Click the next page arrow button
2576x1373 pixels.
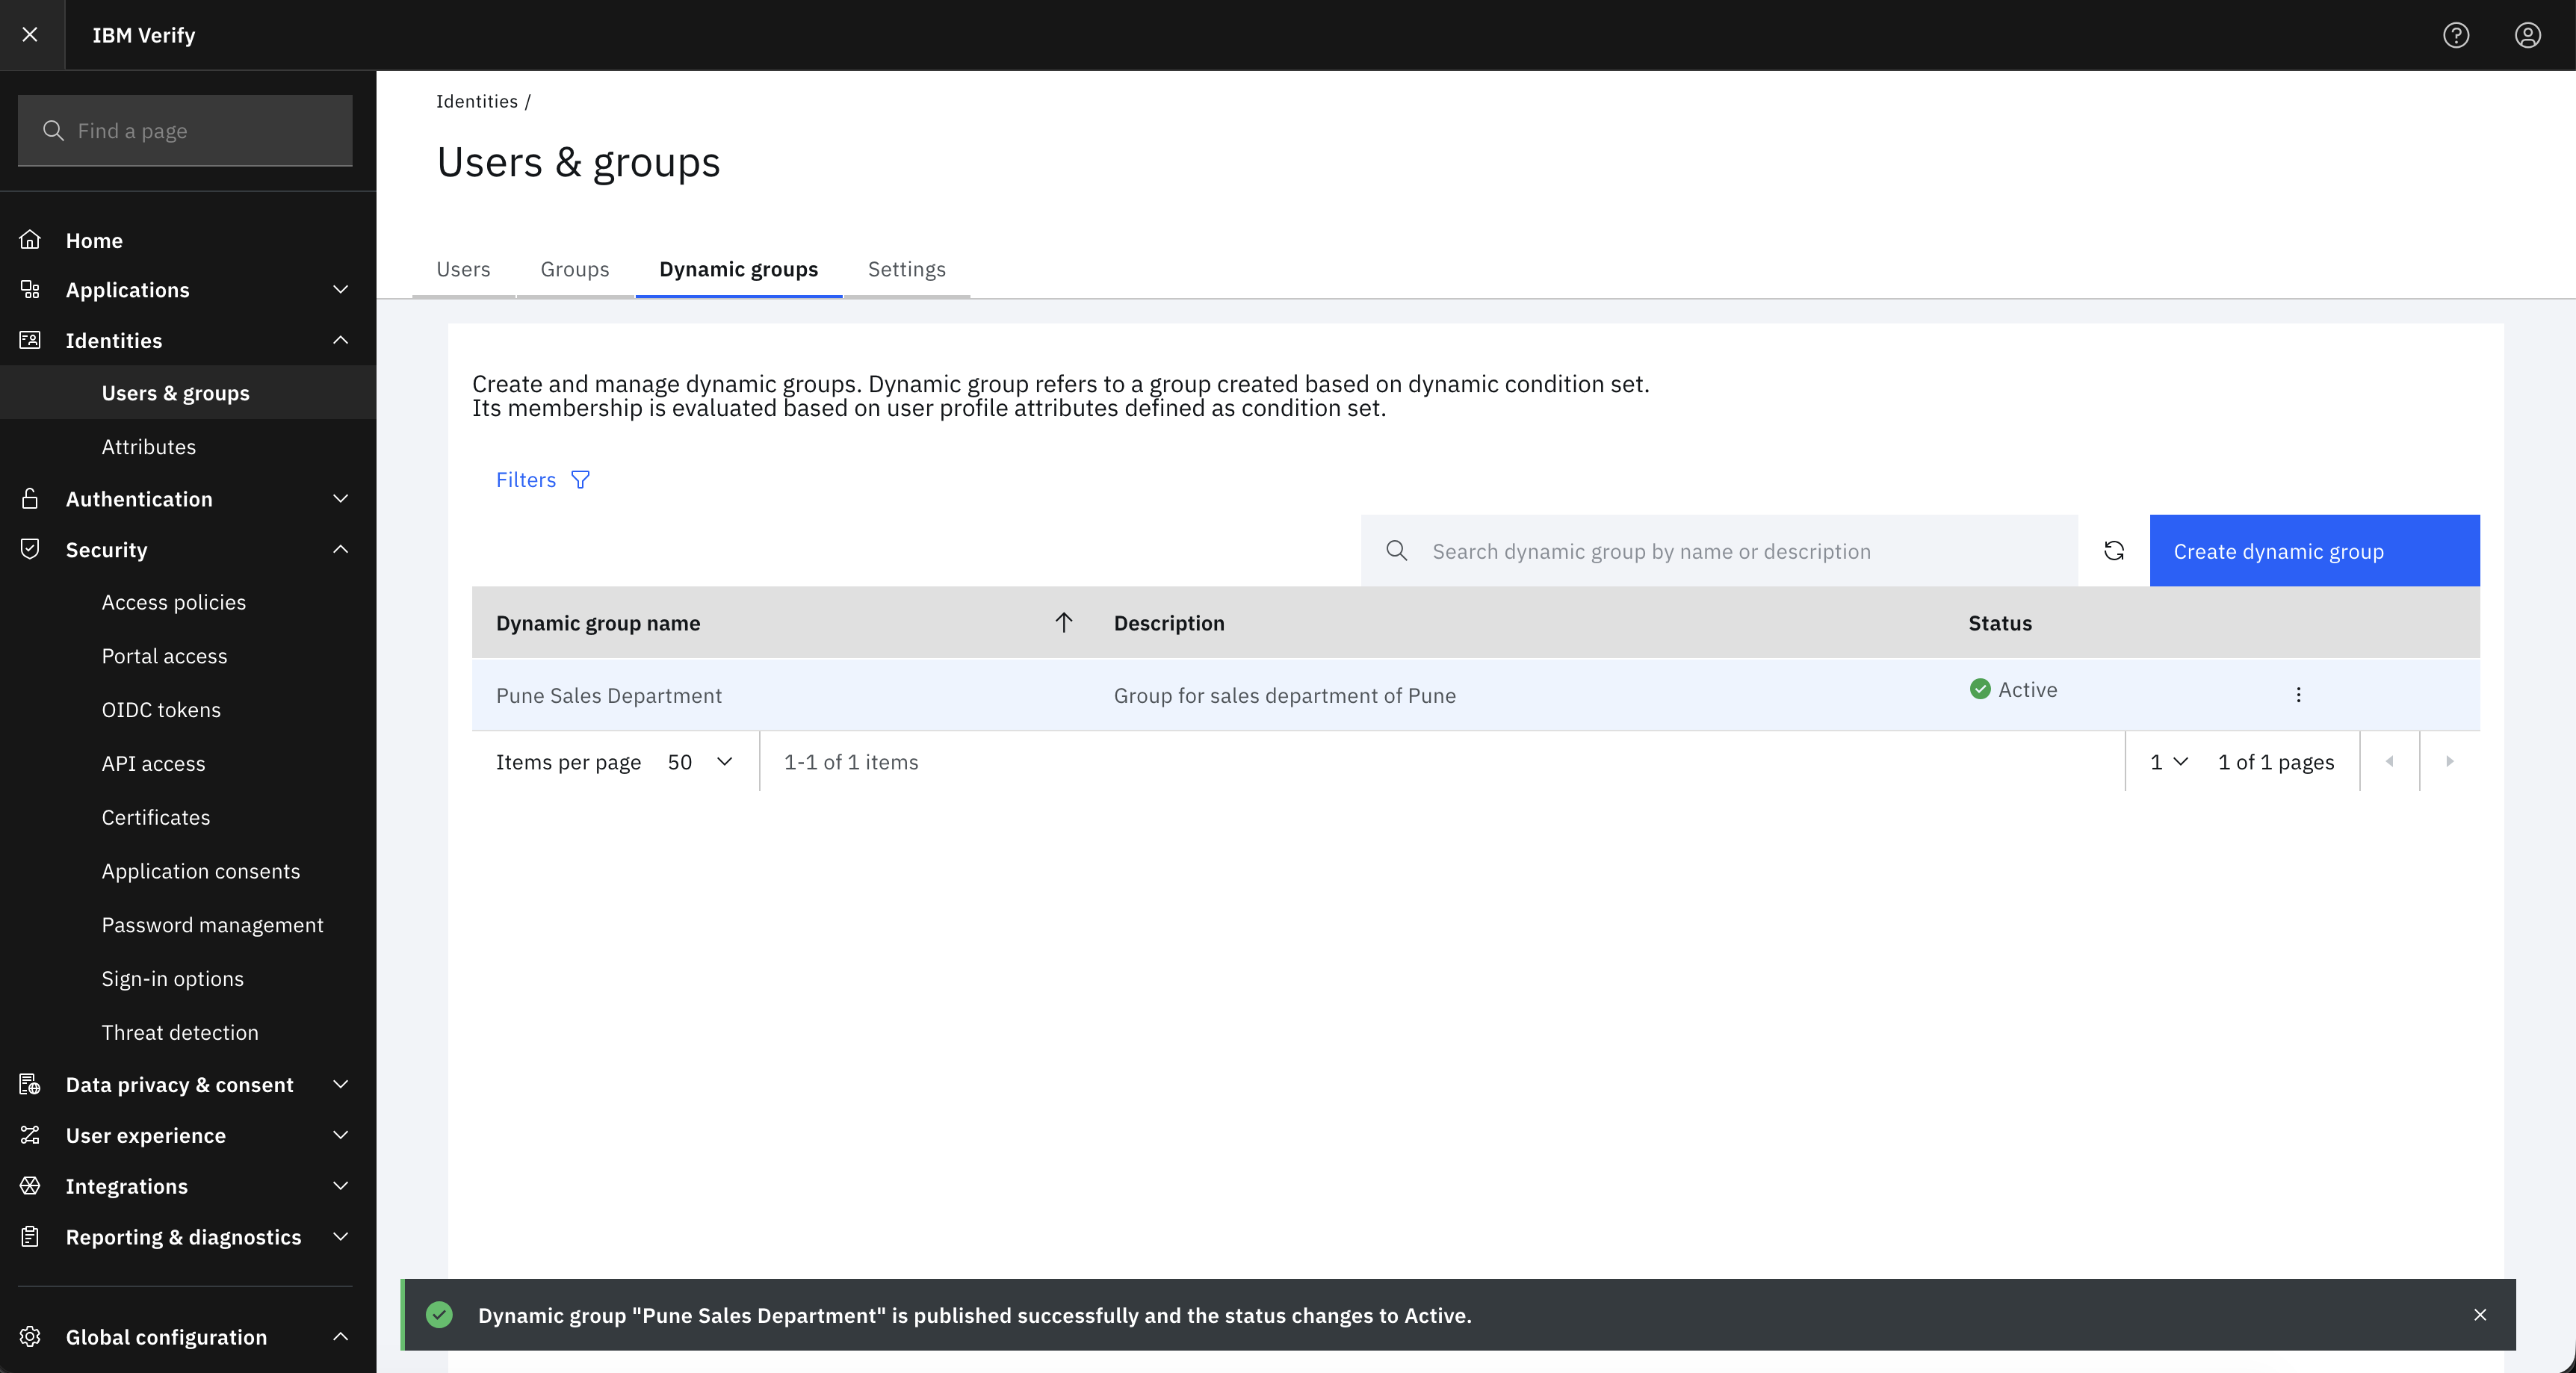coord(2449,762)
